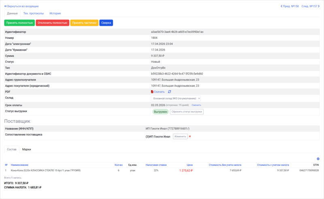Click the cost without tax 7 653,69 ₽
The width and height of the screenshot is (324, 199).
click(x=235, y=171)
